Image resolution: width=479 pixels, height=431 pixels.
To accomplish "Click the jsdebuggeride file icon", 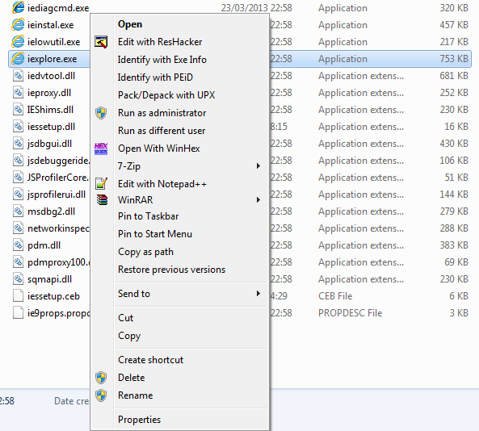I will pyautogui.click(x=18, y=161).
